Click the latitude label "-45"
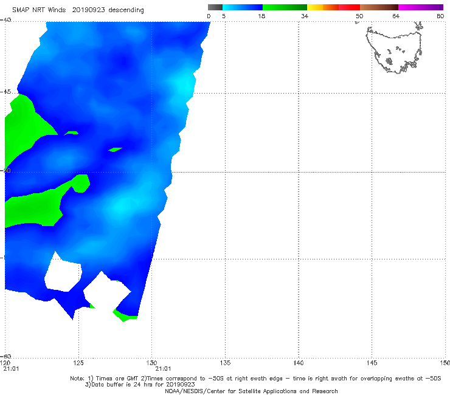450x395 pixels. click(x=5, y=92)
